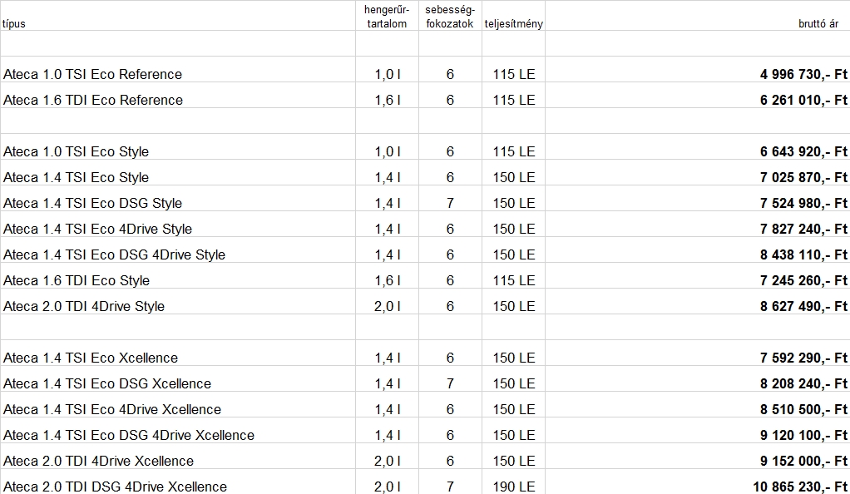Image resolution: width=850 pixels, height=494 pixels.
Task: Select '2,0 l' in 2.0 TDI 4Drive Style row
Action: [x=387, y=302]
